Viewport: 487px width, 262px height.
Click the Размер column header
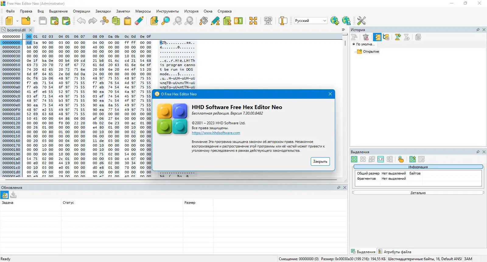tap(198, 203)
